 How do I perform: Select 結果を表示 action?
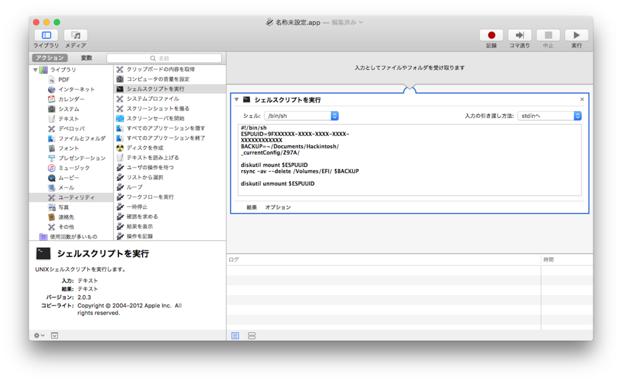(170, 227)
